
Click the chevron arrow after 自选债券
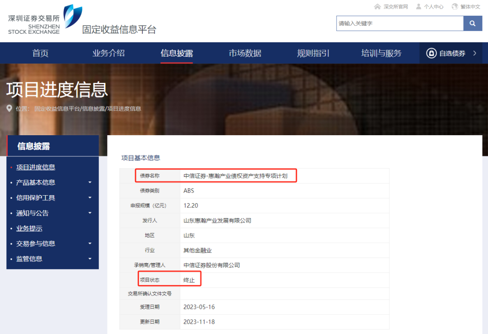point(474,53)
